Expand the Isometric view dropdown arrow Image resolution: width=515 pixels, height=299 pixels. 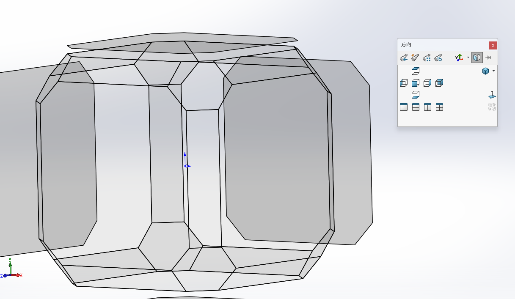(x=493, y=71)
